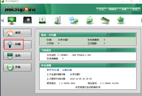142x96 pixels.
Task: Click the 未发现微点主动防御软件 message
Action: pyautogui.click(x=88, y=87)
